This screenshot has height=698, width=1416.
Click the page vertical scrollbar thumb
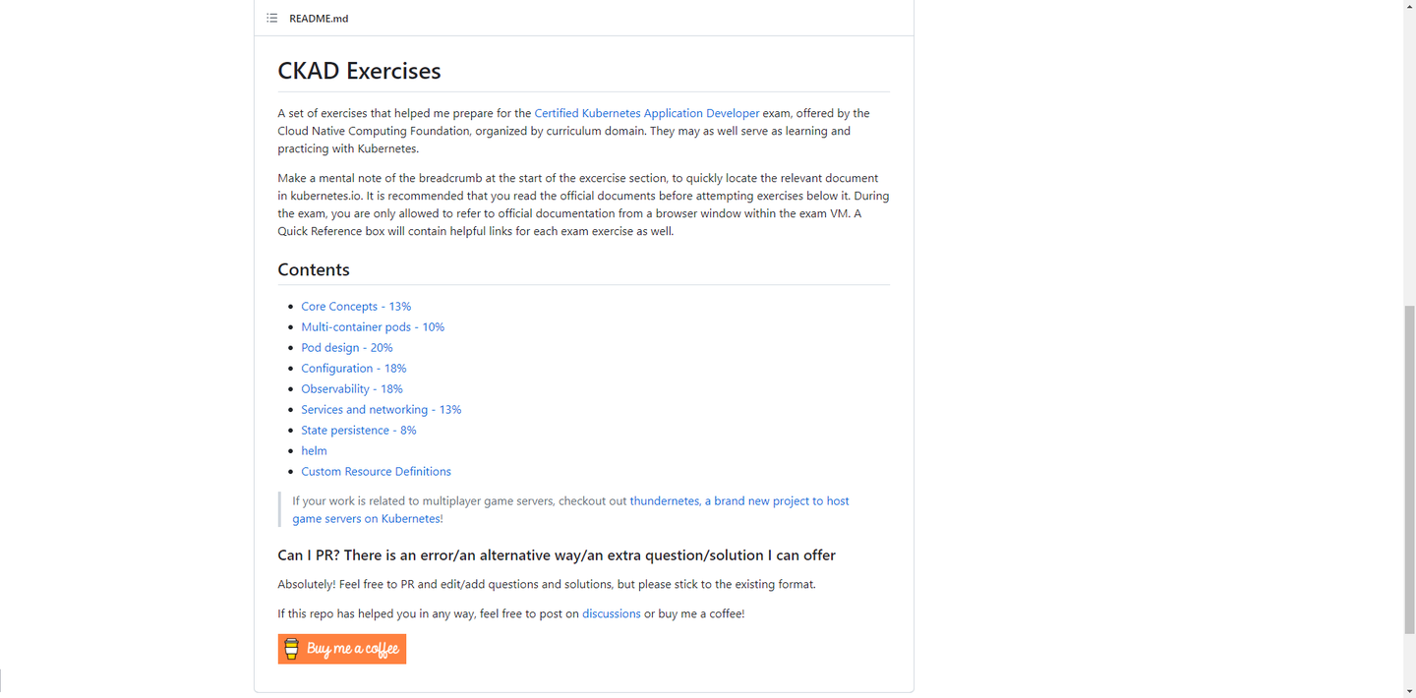point(1409,470)
